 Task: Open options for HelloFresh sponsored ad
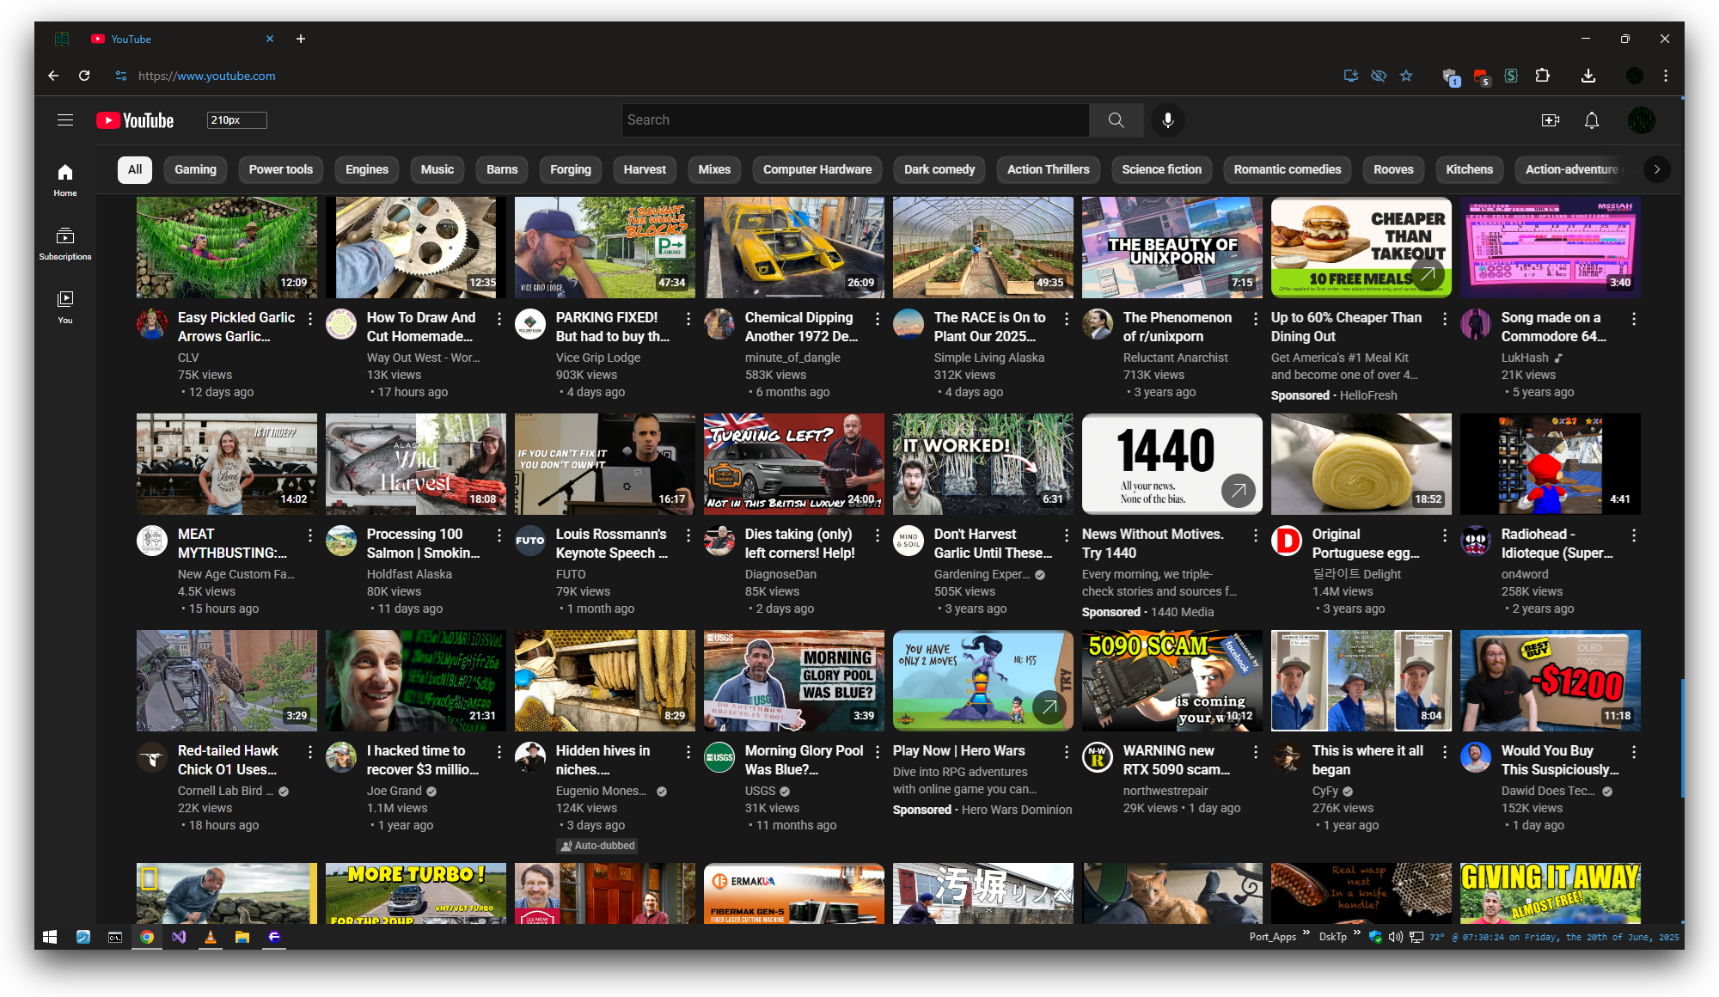coord(1445,319)
